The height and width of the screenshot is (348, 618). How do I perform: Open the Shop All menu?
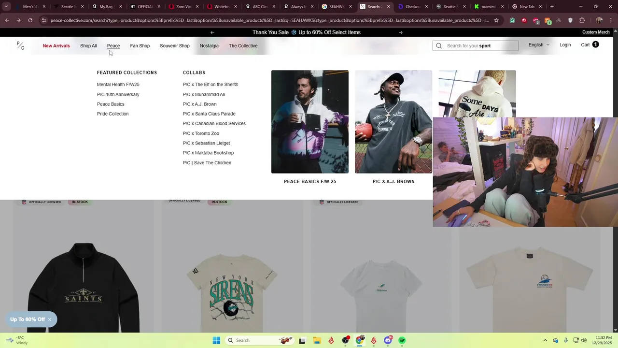(x=88, y=46)
